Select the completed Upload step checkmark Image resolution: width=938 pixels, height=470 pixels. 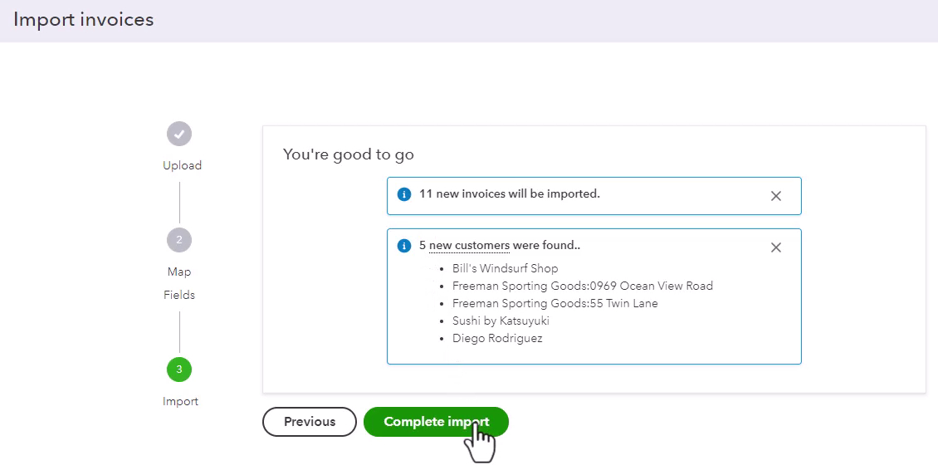click(179, 135)
